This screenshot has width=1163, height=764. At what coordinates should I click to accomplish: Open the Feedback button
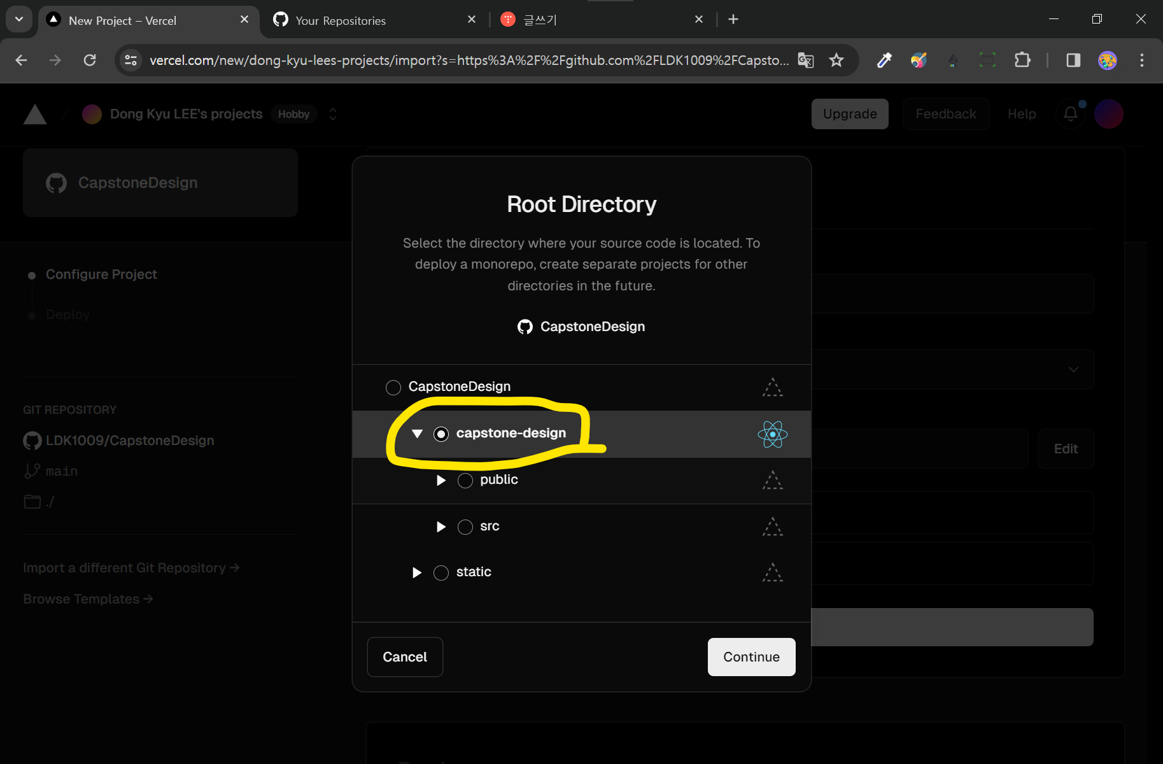946,114
